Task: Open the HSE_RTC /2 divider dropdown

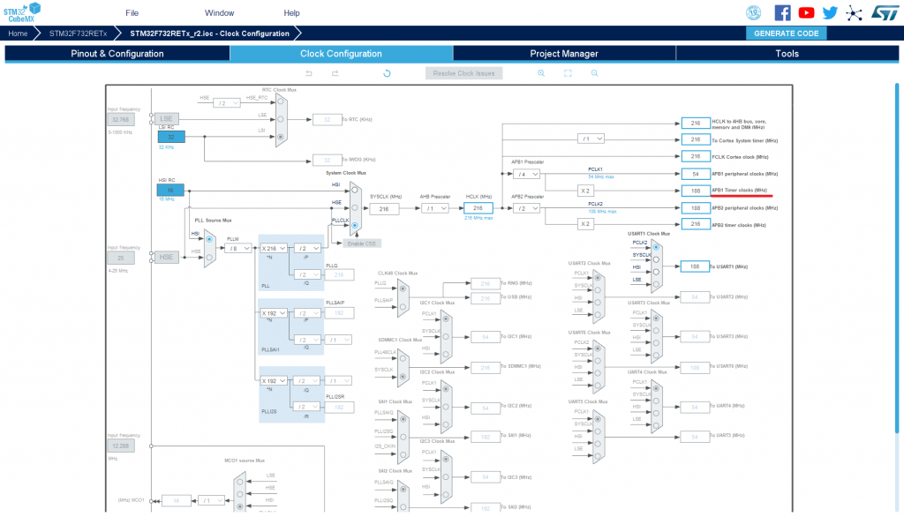Action: click(x=227, y=103)
